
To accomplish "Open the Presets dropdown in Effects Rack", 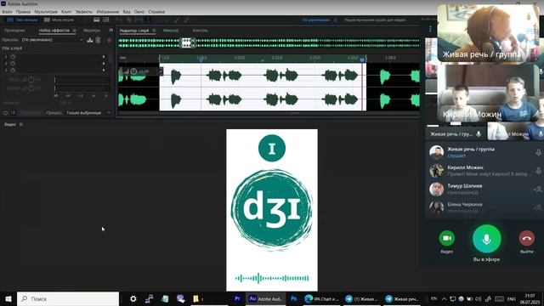I will coord(53,40).
